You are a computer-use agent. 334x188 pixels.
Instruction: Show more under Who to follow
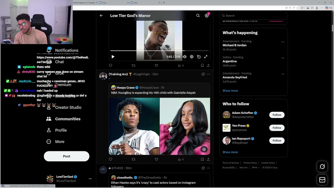(230, 152)
